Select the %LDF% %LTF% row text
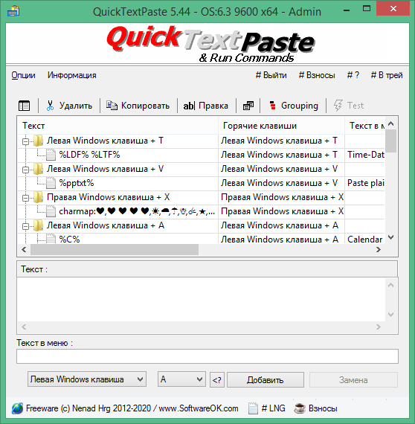This screenshot has height=424, width=415. pyautogui.click(x=89, y=155)
